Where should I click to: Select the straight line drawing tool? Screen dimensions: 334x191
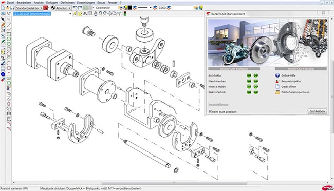[x=9, y=25]
